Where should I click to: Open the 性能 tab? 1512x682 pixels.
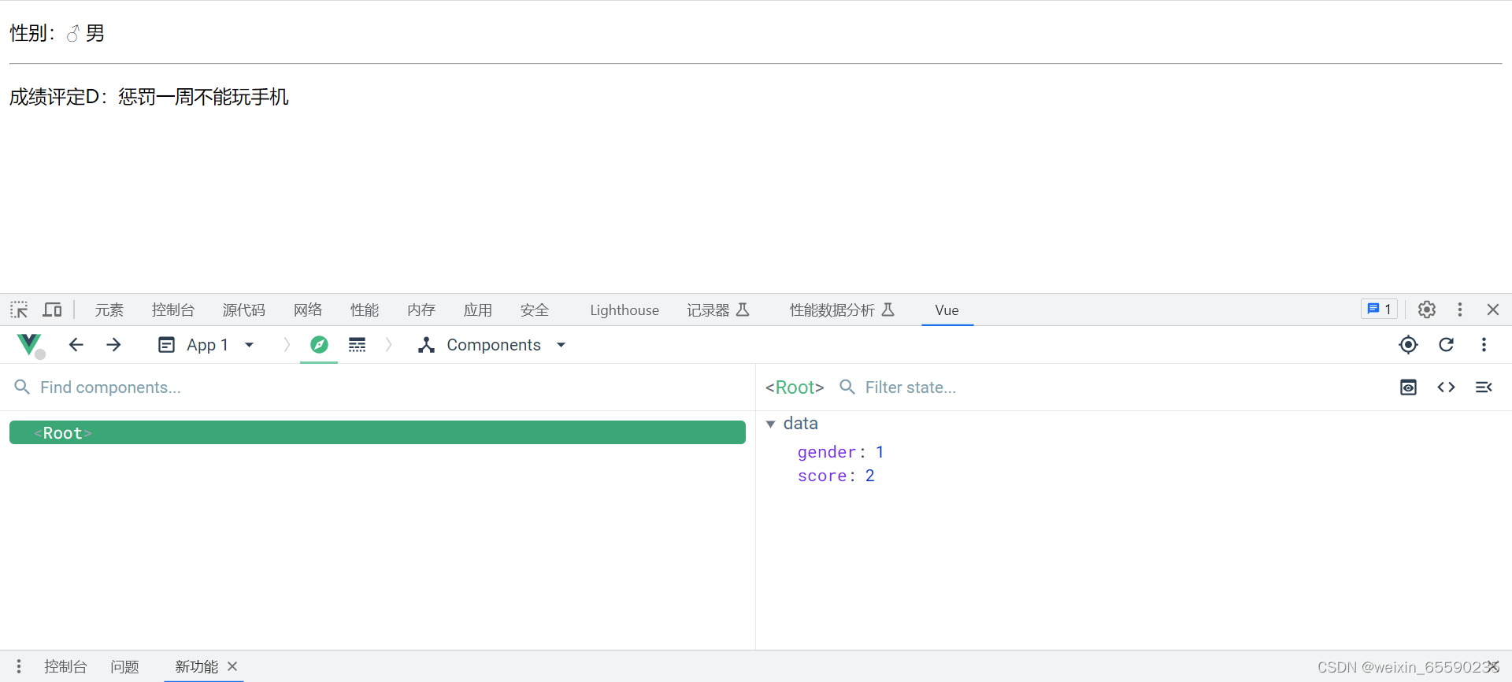click(365, 309)
